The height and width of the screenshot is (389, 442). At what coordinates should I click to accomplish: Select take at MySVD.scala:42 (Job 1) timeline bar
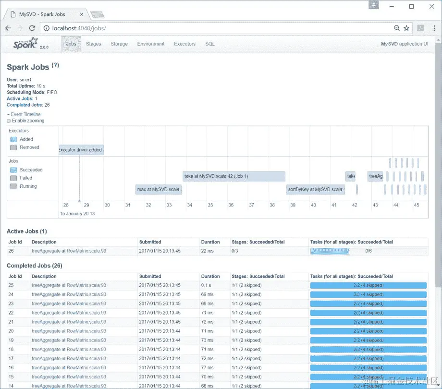(233, 176)
